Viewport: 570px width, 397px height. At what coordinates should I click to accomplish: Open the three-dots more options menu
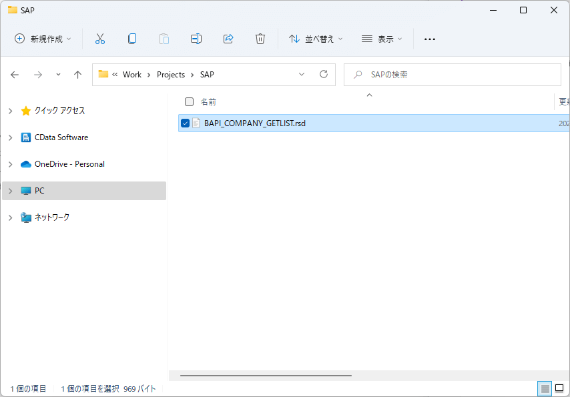430,39
